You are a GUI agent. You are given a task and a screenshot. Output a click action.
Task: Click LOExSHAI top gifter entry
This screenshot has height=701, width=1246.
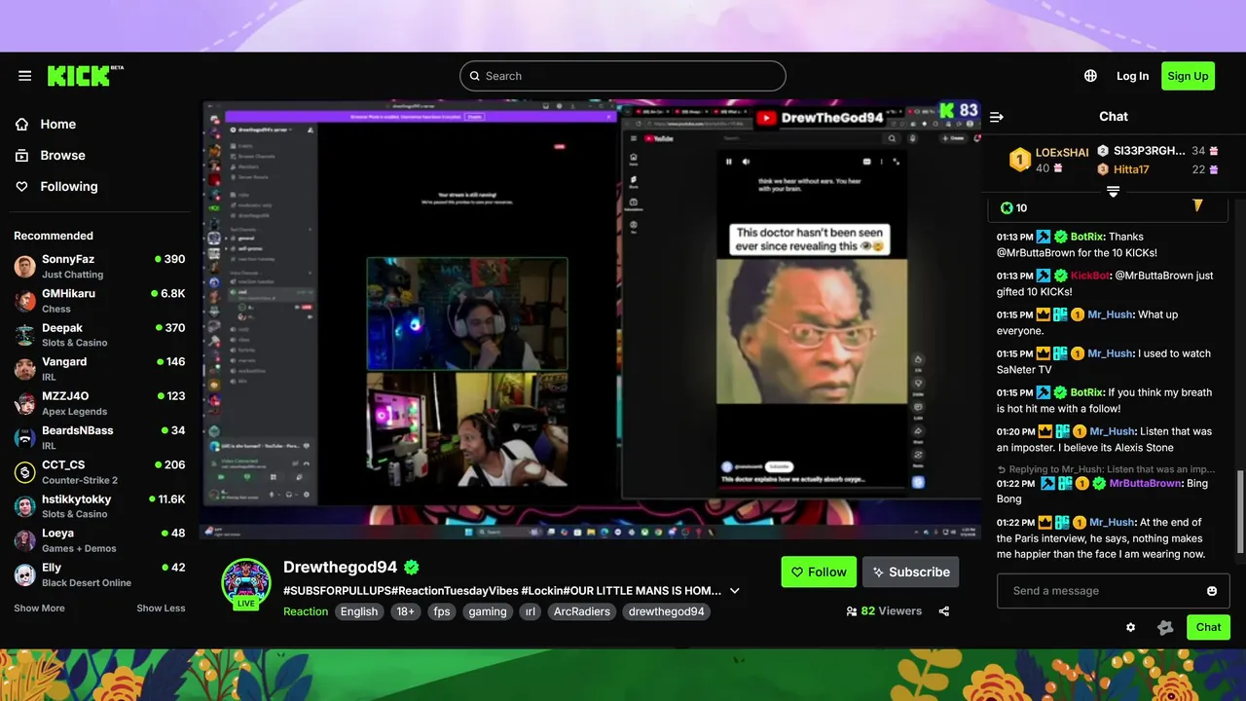1048,160
